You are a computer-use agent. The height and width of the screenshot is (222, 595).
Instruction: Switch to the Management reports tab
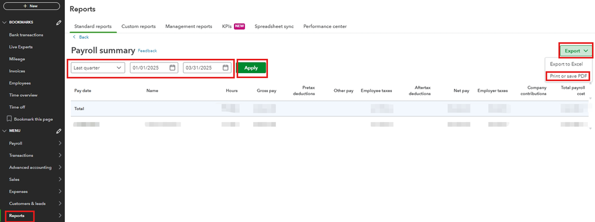189,27
